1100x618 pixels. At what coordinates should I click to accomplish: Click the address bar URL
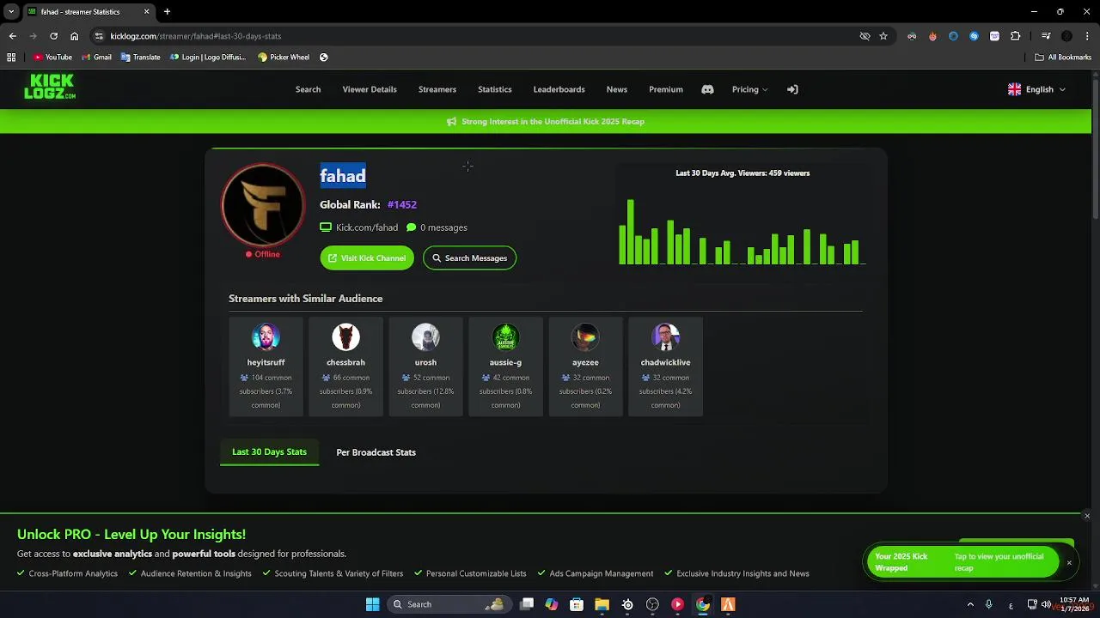(196, 36)
